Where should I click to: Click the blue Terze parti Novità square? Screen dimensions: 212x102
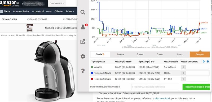pos(92,73)
